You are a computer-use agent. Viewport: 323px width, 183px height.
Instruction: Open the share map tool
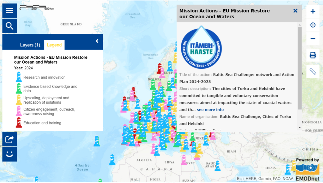(9, 140)
